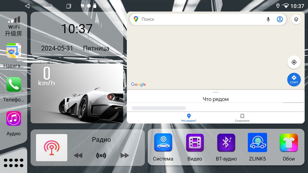Open Система car settings
The height and width of the screenshot is (173, 308).
pos(163,143)
